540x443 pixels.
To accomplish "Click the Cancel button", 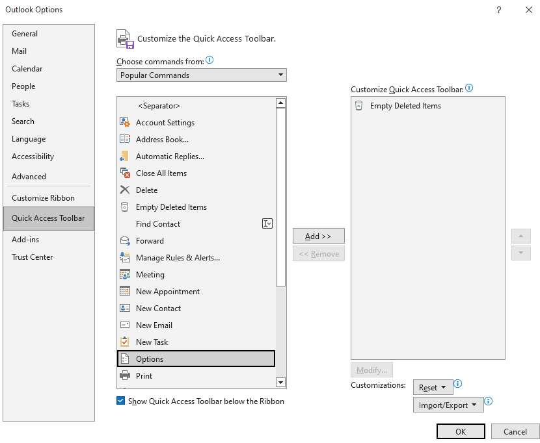I will pyautogui.click(x=515, y=432).
